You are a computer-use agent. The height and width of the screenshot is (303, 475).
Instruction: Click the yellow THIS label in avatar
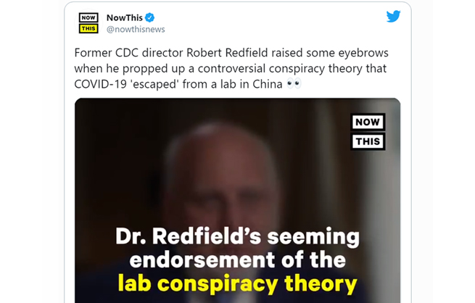coord(88,28)
